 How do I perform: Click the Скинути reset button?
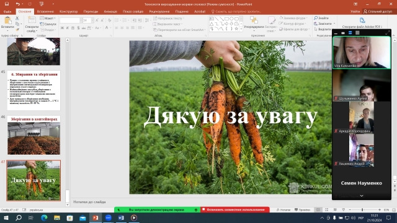pyautogui.click(x=48, y=24)
